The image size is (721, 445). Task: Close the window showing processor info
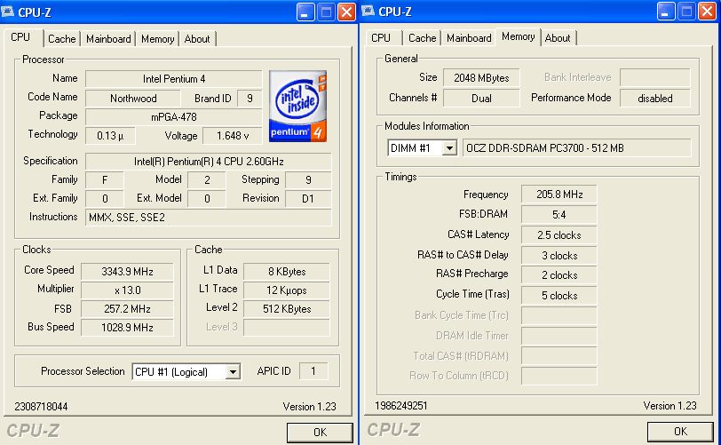pos(346,12)
